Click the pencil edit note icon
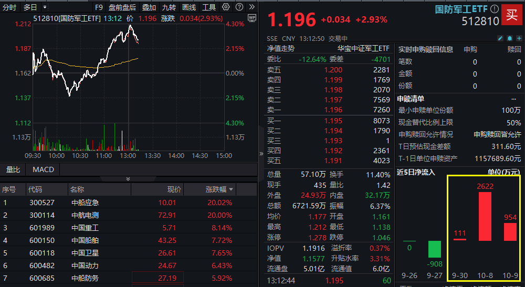 pos(499,38)
